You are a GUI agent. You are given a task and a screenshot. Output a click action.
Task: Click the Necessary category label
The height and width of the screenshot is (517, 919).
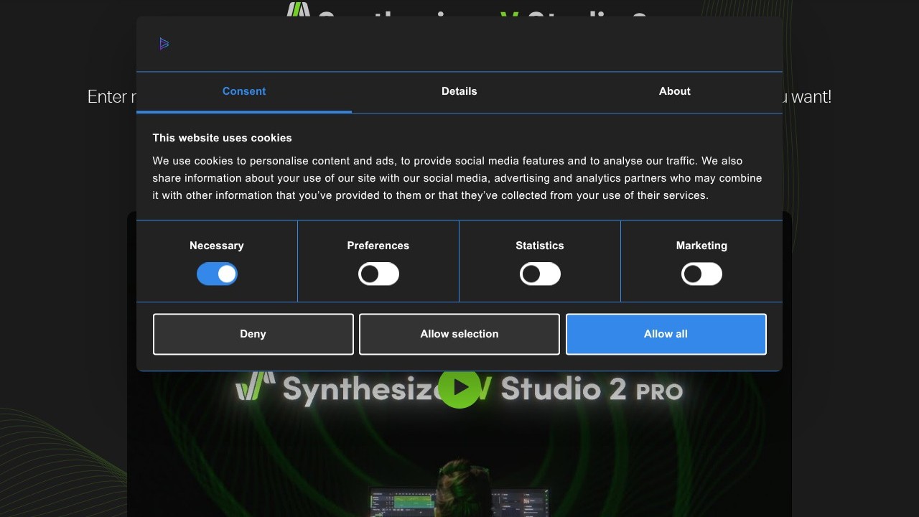(x=217, y=246)
